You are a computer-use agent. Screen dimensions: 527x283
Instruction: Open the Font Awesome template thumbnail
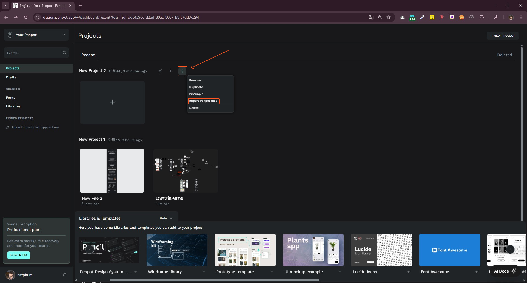coord(450,250)
